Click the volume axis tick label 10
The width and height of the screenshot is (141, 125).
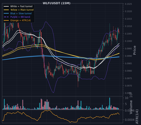(127, 98)
